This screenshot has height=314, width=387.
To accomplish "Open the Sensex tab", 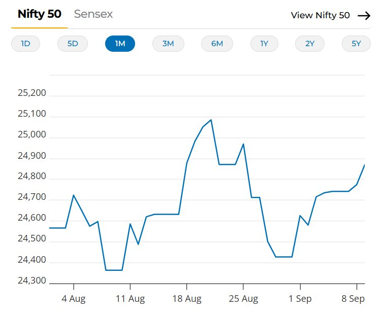I will (93, 14).
